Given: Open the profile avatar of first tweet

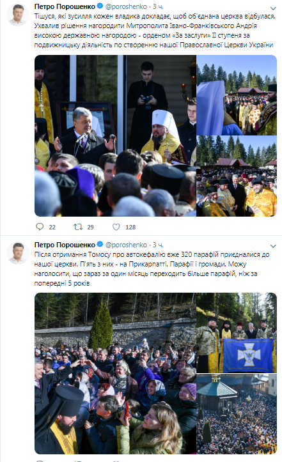Looking at the screenshot, I should pos(18,15).
